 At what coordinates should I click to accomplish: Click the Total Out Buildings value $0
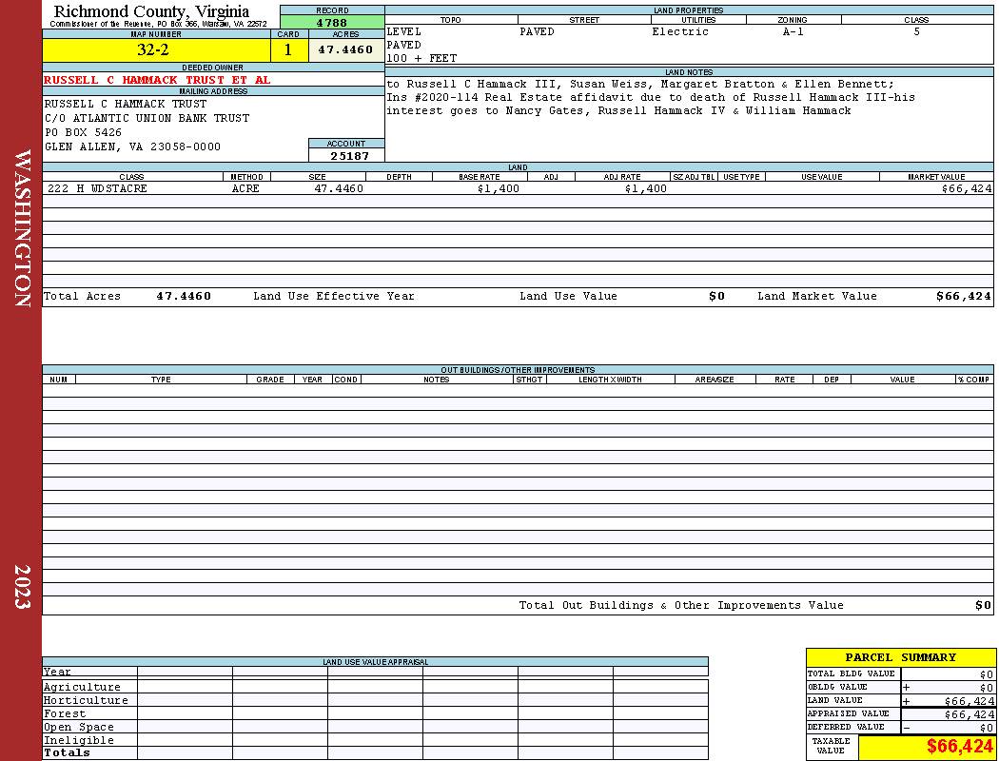pyautogui.click(x=983, y=606)
